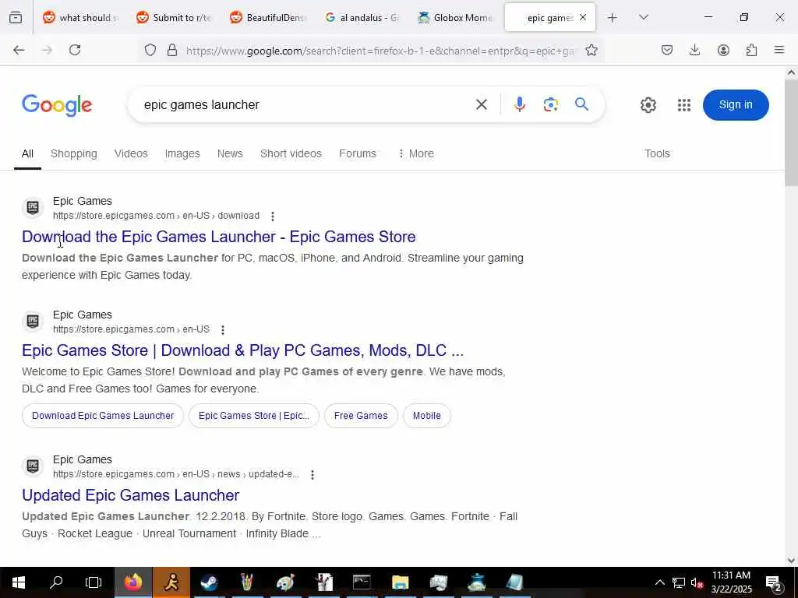Go back to the previous page

(x=19, y=50)
